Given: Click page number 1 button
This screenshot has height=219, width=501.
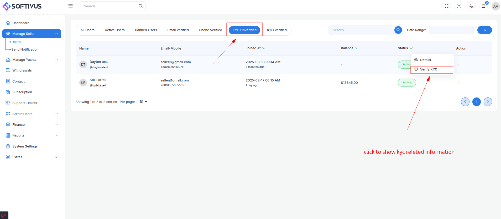Looking at the screenshot, I should pos(477,102).
